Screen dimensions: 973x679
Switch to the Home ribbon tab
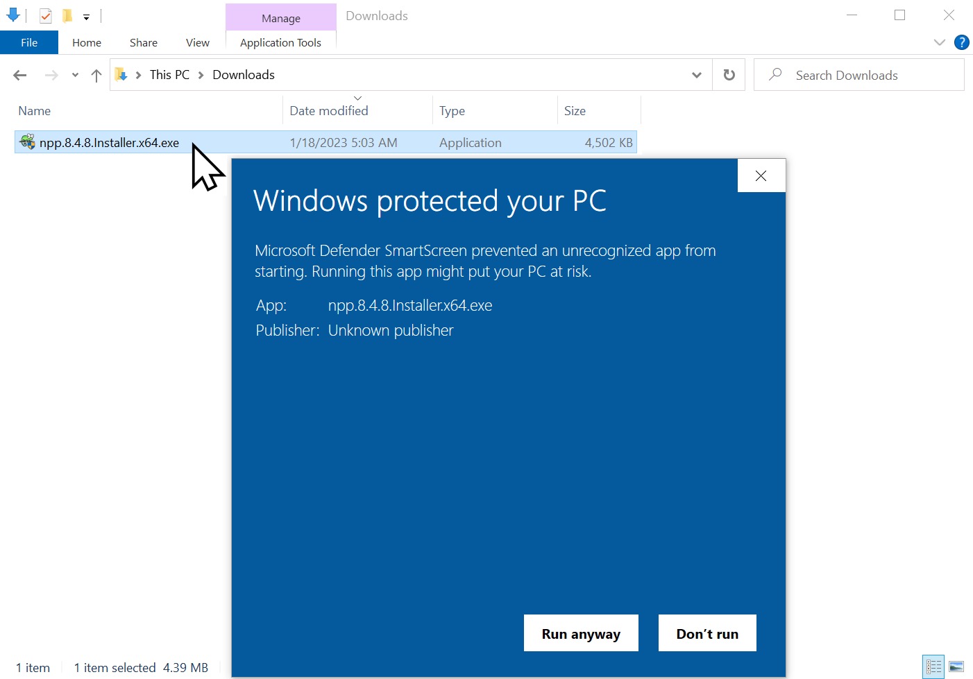point(87,42)
